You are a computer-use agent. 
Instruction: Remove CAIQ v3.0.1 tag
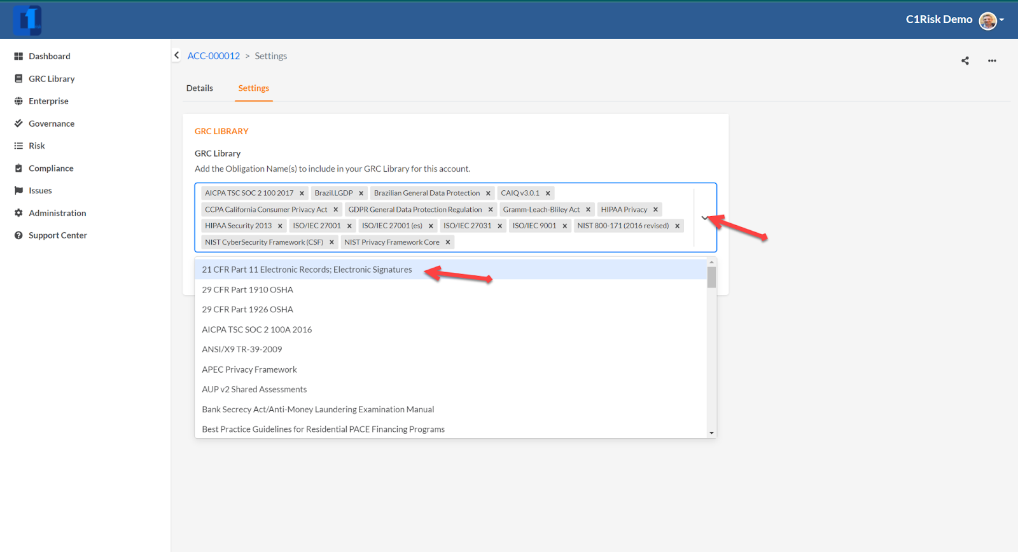coord(548,193)
